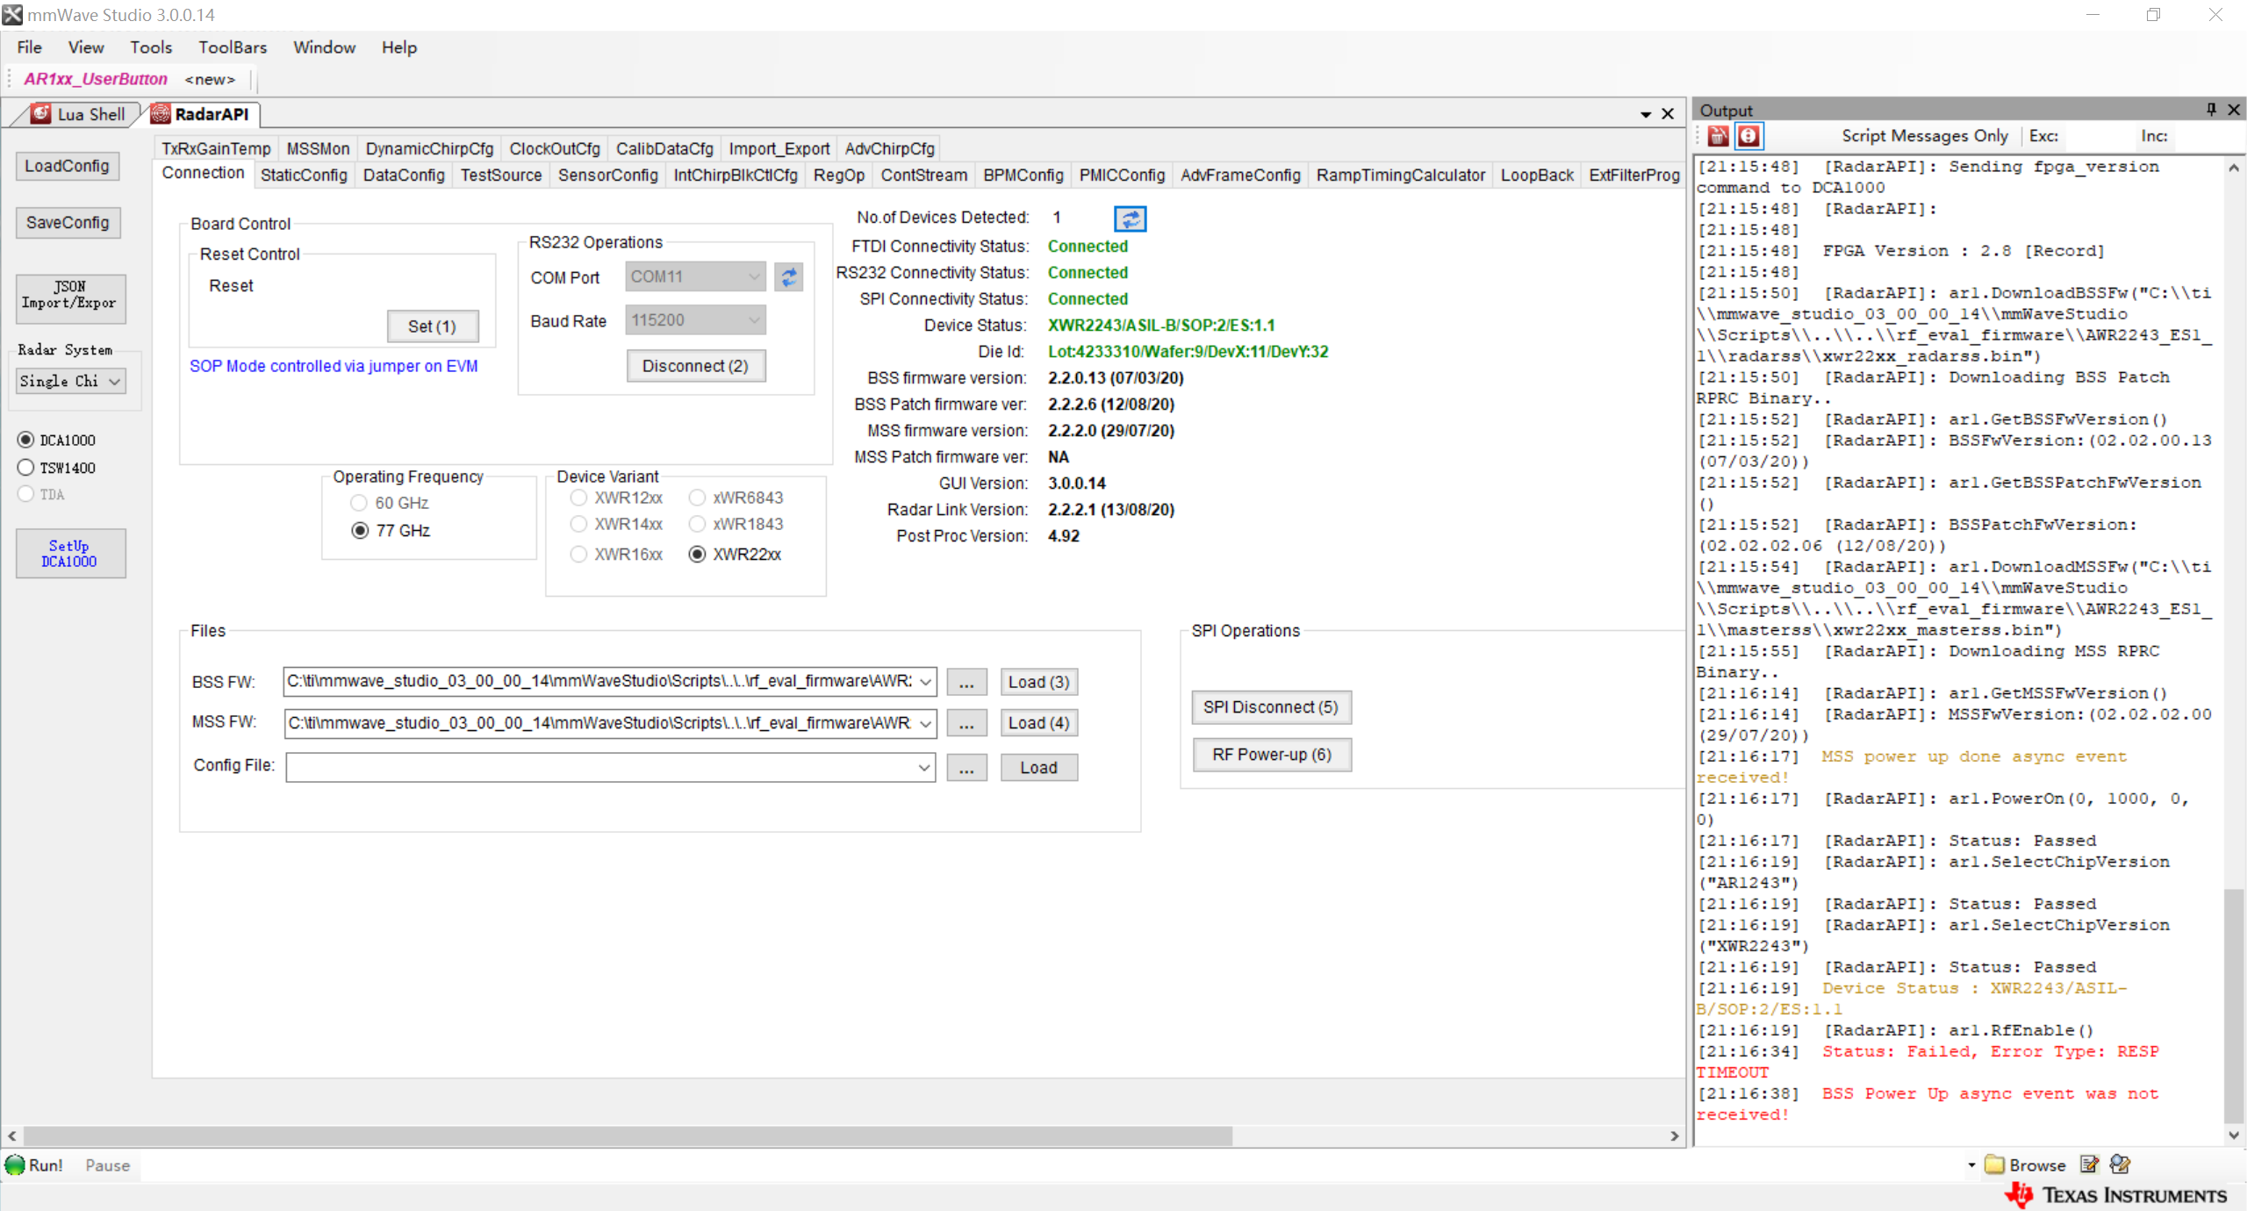Select the 60 GHz operating frequency
The image size is (2247, 1211).
358,503
